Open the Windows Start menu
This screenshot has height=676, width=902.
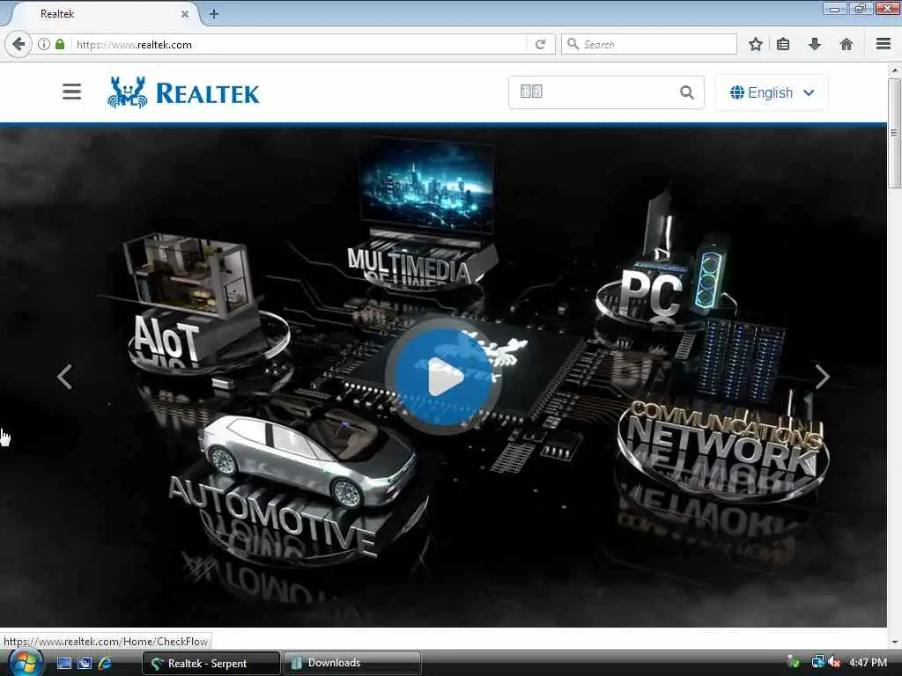(x=24, y=663)
